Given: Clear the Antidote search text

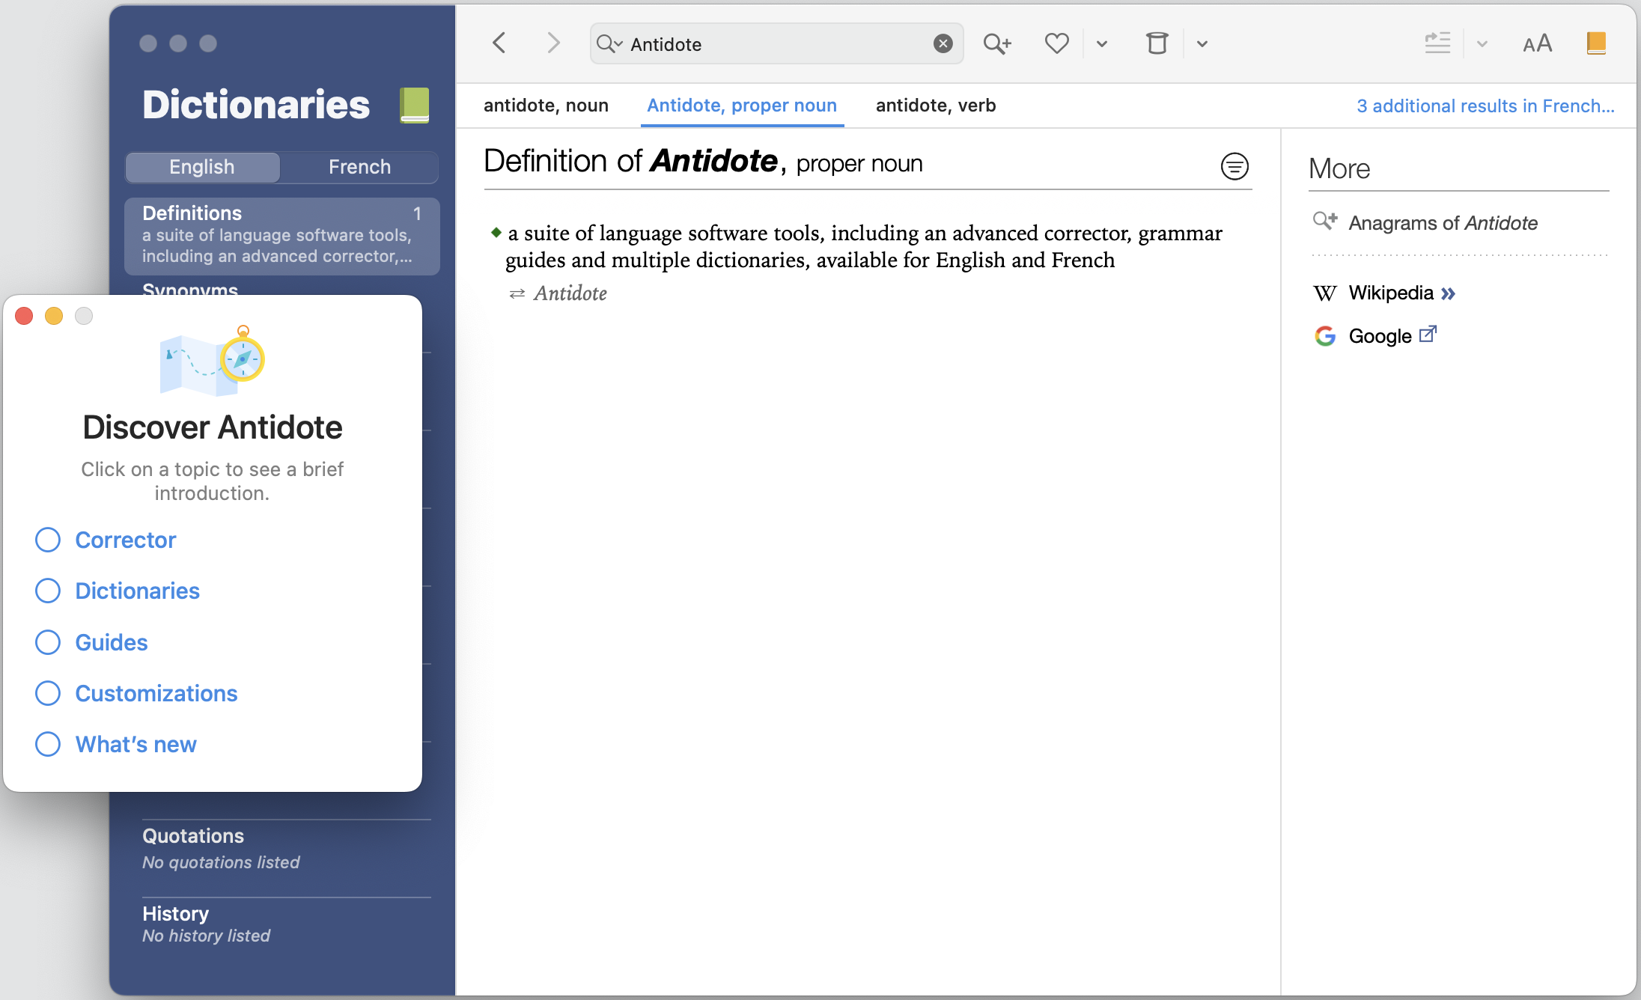Looking at the screenshot, I should (x=943, y=44).
